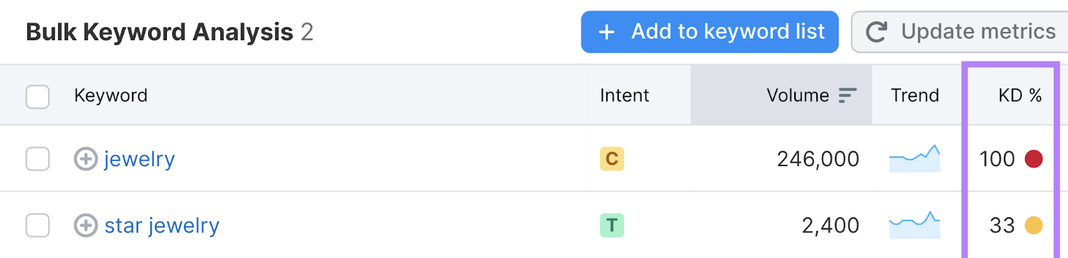The height and width of the screenshot is (258, 1068).
Task: Click the red KD dot for jewelry
Action: coord(1033,159)
